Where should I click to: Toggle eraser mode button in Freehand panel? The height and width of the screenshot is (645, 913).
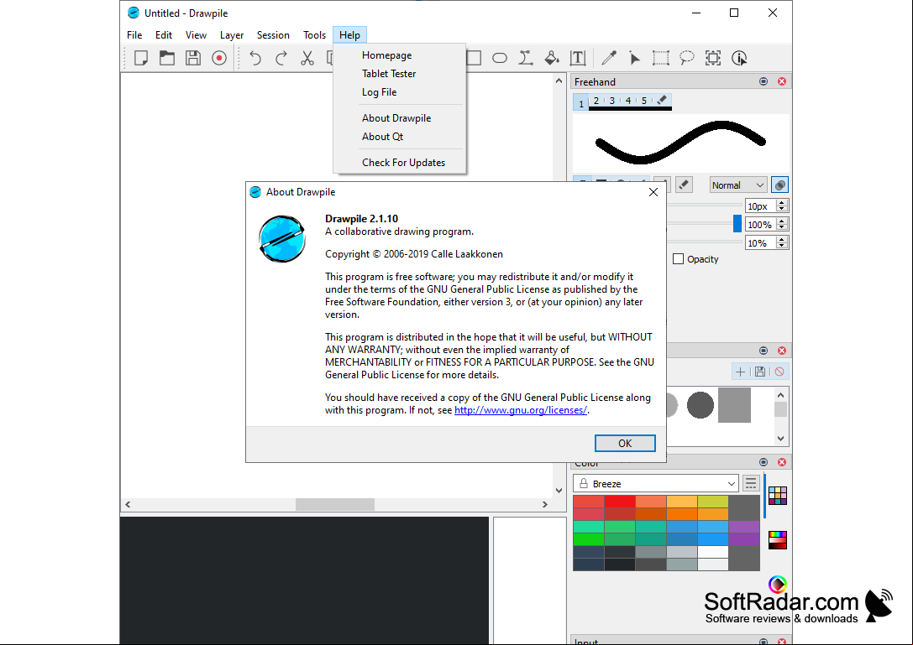685,185
